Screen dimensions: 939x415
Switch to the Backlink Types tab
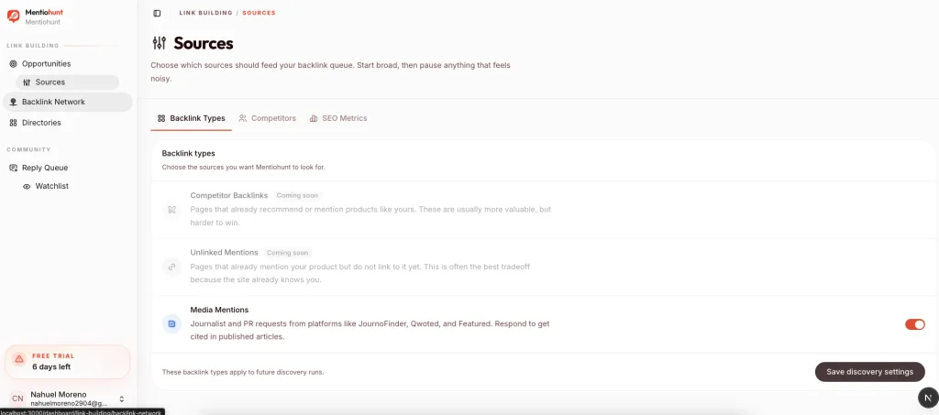pos(191,118)
